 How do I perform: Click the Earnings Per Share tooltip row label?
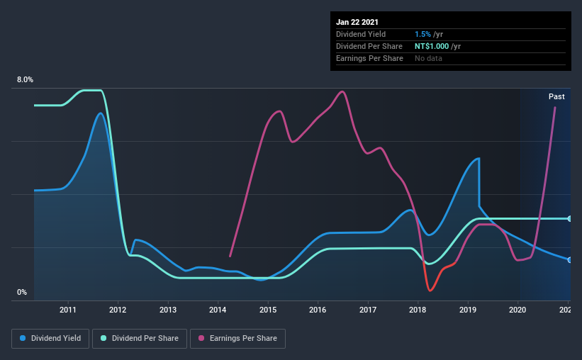click(x=369, y=58)
